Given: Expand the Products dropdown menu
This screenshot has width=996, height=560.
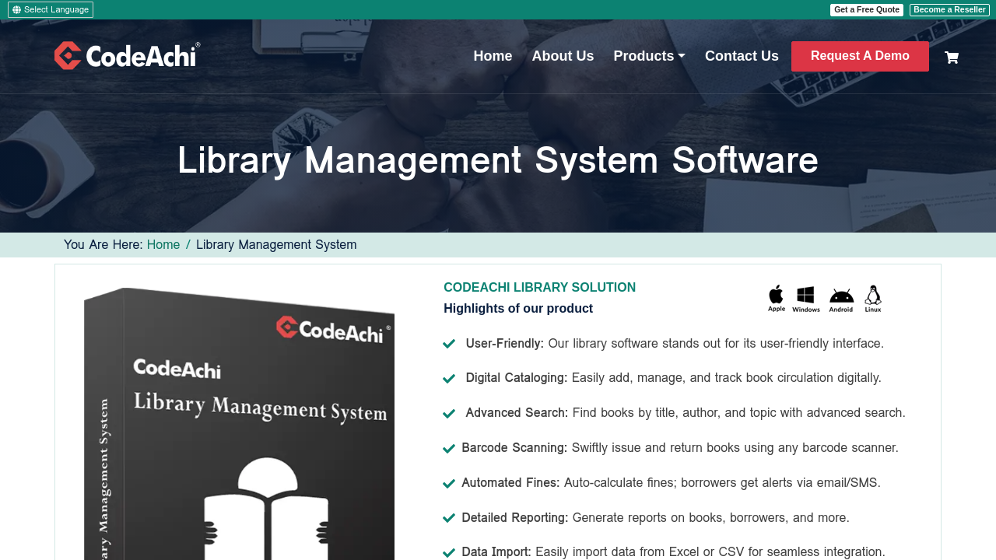Looking at the screenshot, I should [649, 56].
